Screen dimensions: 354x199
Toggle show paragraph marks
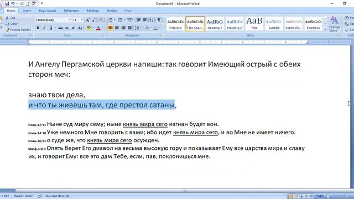[x=159, y=20]
